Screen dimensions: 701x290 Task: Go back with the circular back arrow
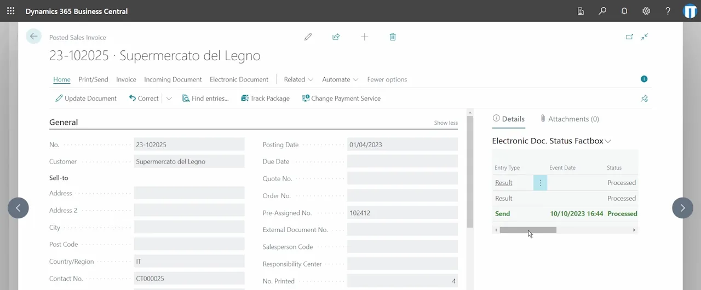pos(34,36)
